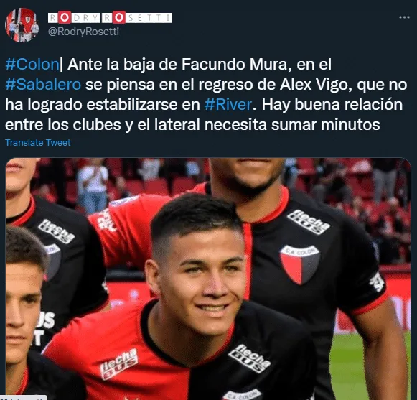This screenshot has width=417, height=400.
Task: Click the RODRY ROSETTI display name
Action: point(110,17)
